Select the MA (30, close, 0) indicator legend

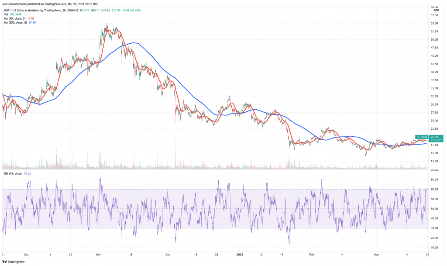(x=15, y=18)
